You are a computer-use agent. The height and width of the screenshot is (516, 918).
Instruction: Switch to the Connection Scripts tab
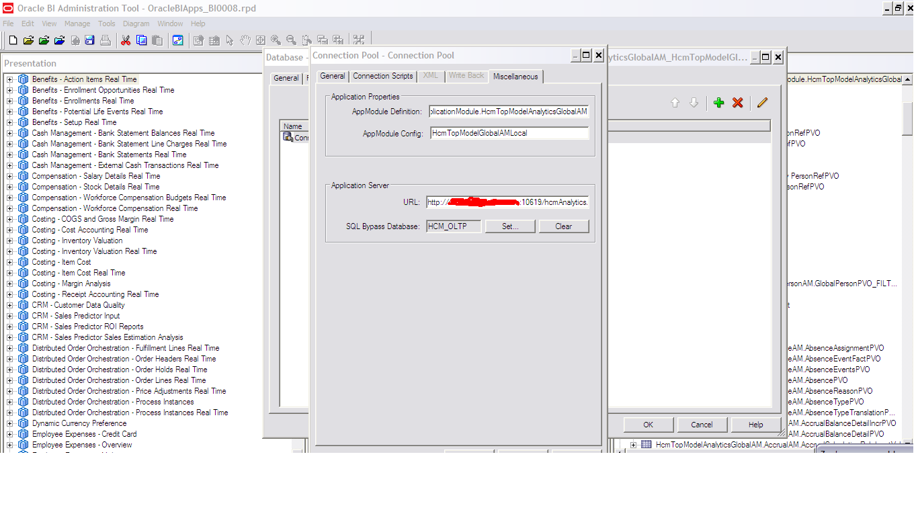click(x=382, y=76)
